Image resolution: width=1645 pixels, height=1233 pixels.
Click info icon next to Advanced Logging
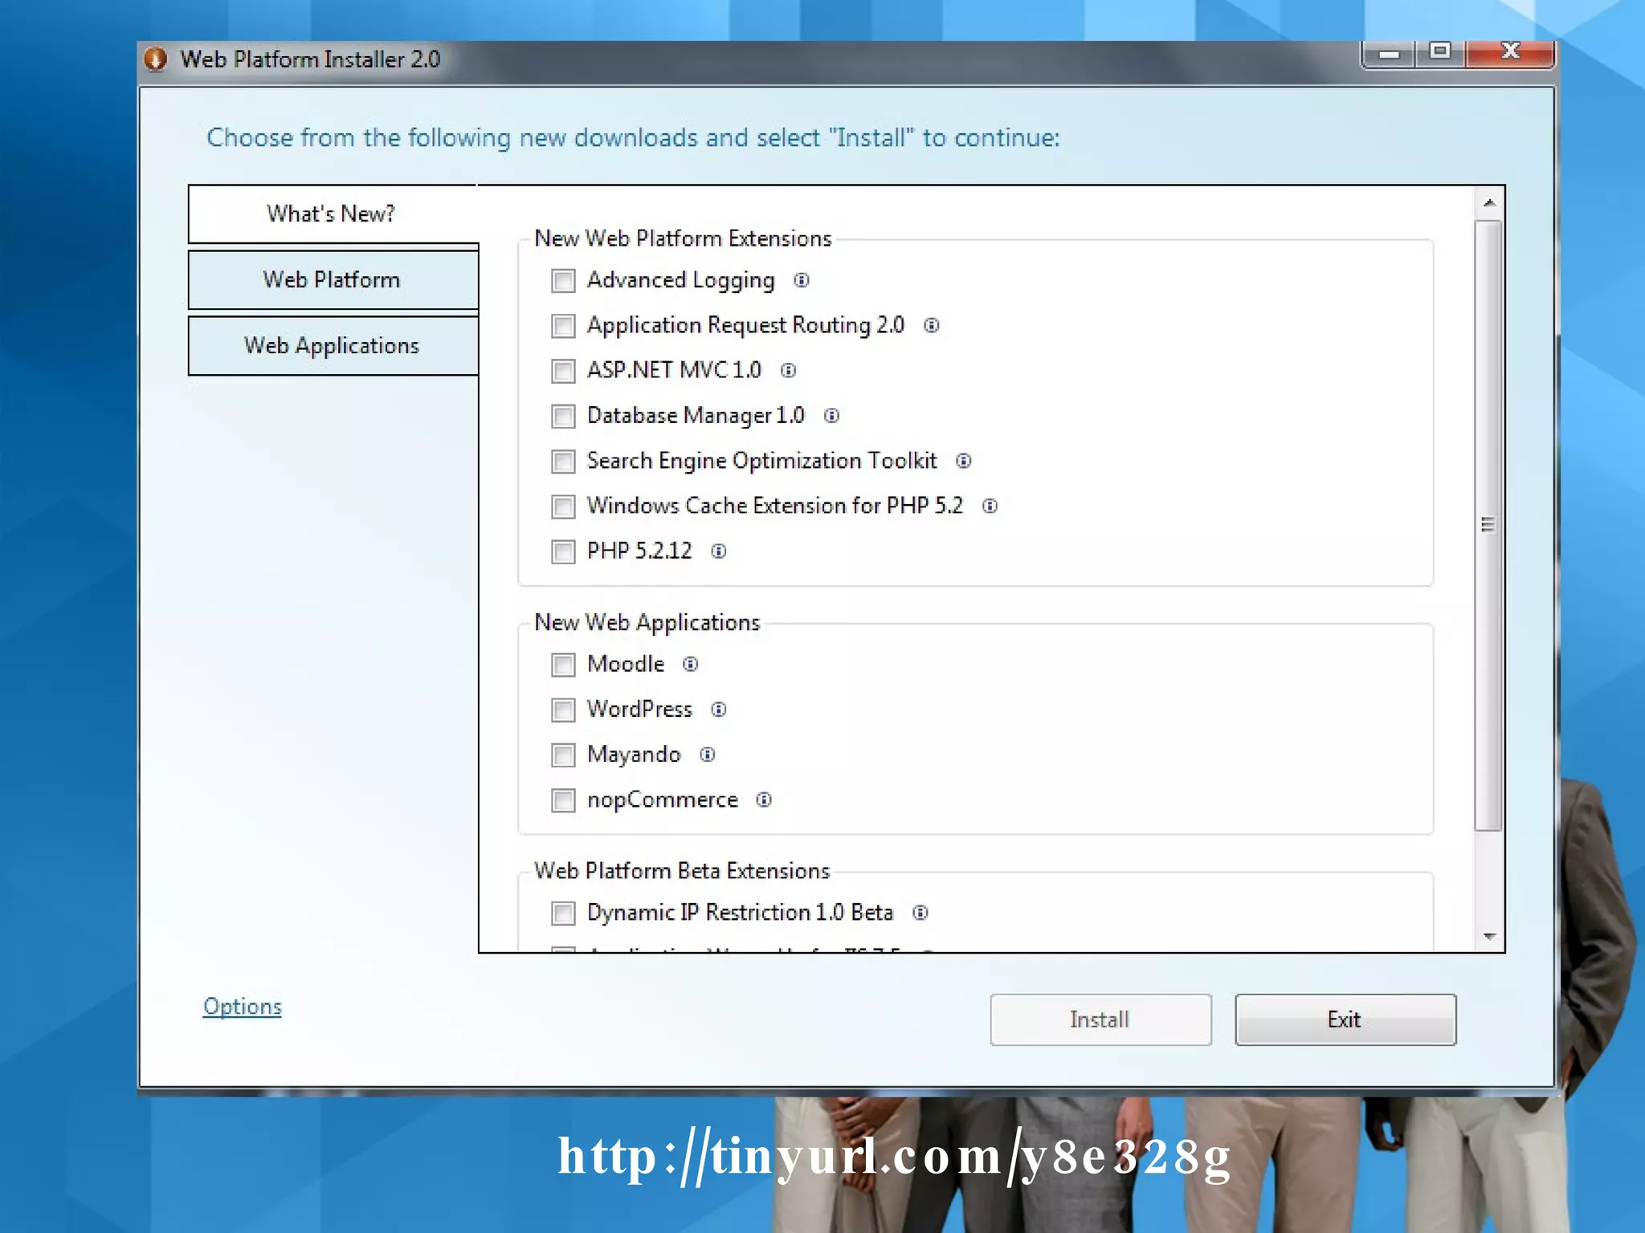pyautogui.click(x=801, y=280)
